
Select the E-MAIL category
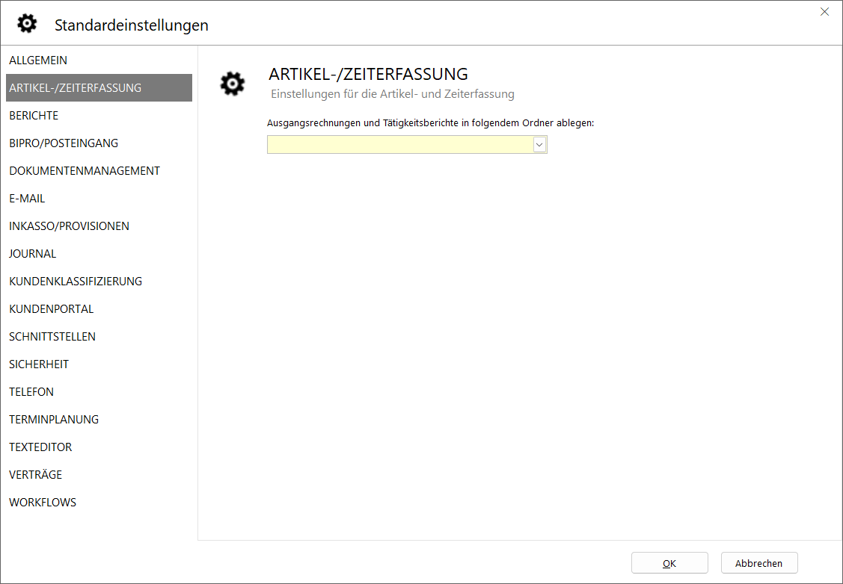pyautogui.click(x=27, y=199)
